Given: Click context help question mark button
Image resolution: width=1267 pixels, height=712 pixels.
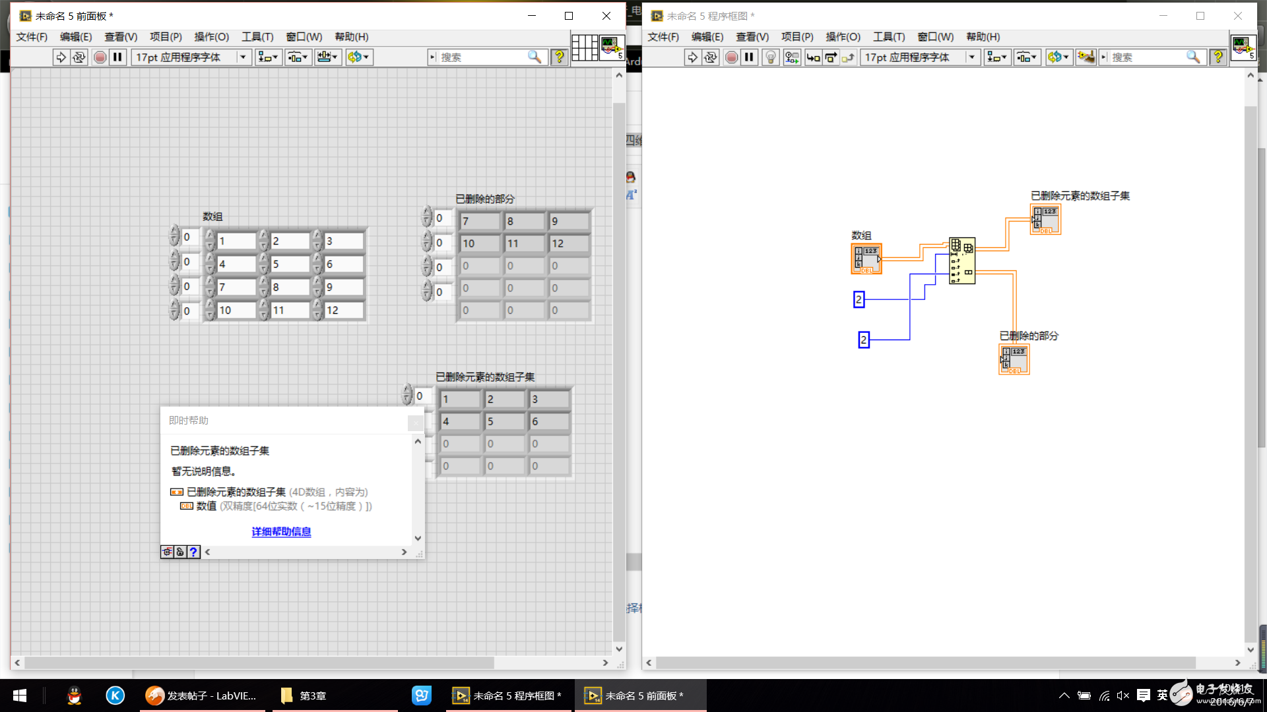Looking at the screenshot, I should click(193, 552).
